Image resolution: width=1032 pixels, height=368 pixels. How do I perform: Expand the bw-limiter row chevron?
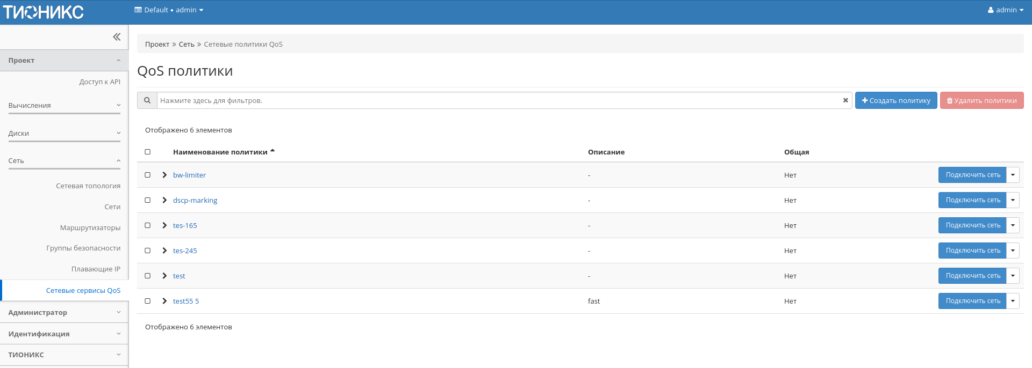(x=164, y=175)
